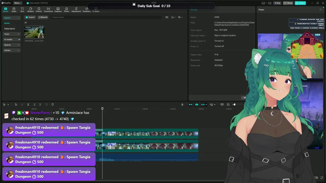
Task: Open the Transitions tab
Action: tap(48, 10)
